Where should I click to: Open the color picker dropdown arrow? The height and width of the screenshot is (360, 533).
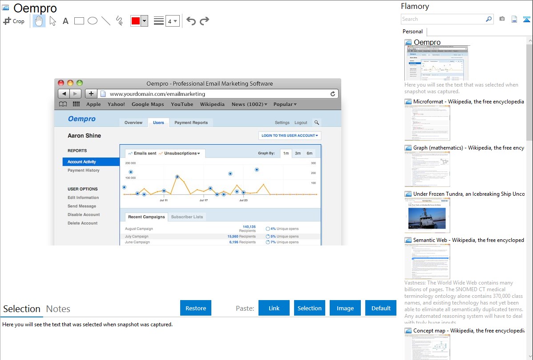[x=145, y=21]
